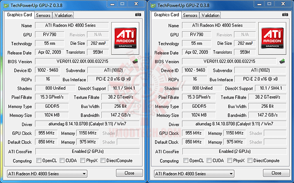Close right window via title bar X
294x183 pixels.
[x=283, y=4]
